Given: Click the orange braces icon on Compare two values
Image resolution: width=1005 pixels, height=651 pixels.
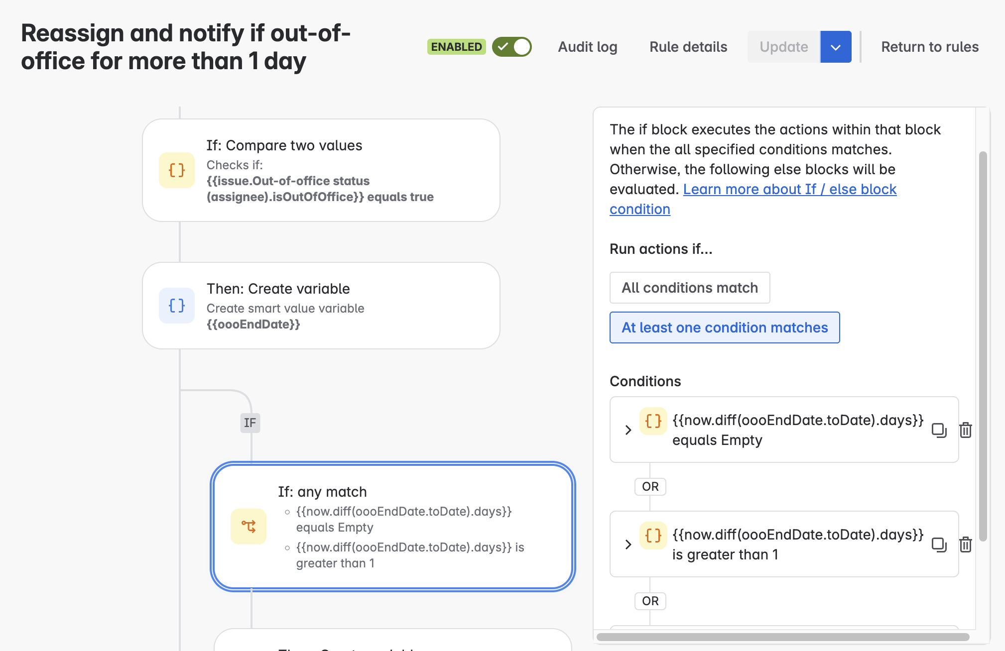Looking at the screenshot, I should tap(176, 170).
